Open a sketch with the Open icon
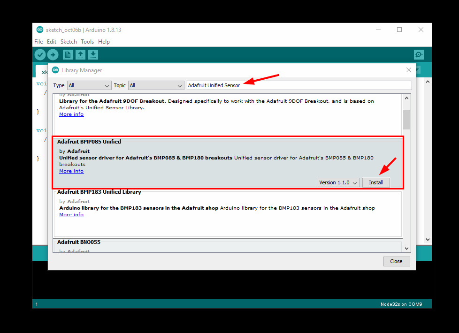 [81, 55]
